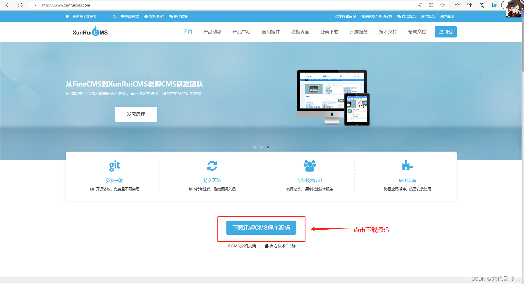This screenshot has width=524, height=284.
Task: Open 视频教程 video tutorials link
Action: click(x=130, y=16)
